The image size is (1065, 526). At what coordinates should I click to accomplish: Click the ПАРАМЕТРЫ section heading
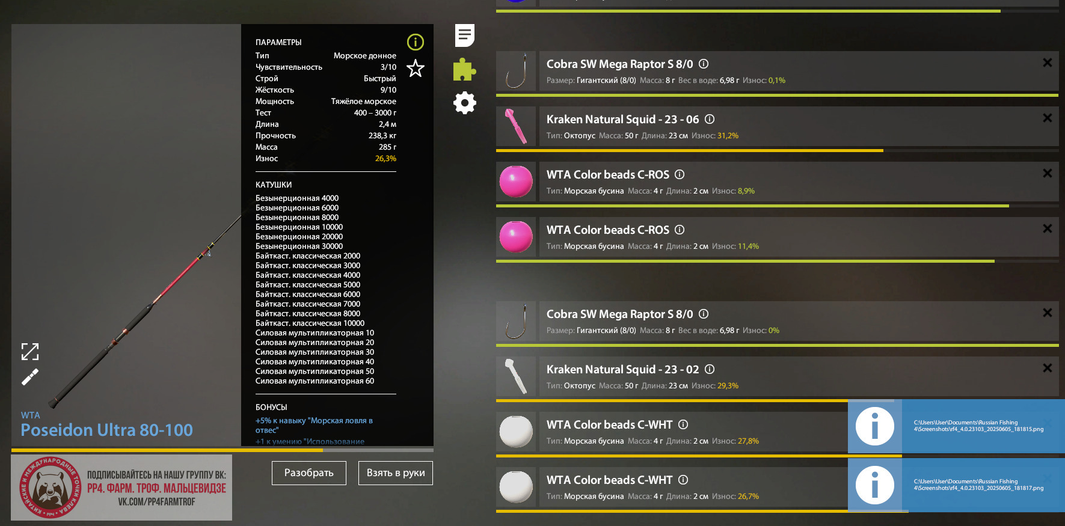click(278, 42)
